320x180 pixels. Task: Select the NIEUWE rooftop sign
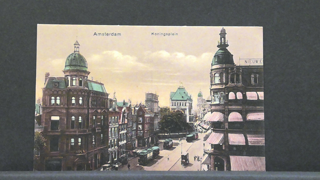253,62
